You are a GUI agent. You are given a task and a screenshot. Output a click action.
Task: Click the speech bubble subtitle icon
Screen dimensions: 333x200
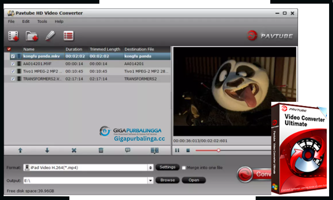(x=128, y=150)
